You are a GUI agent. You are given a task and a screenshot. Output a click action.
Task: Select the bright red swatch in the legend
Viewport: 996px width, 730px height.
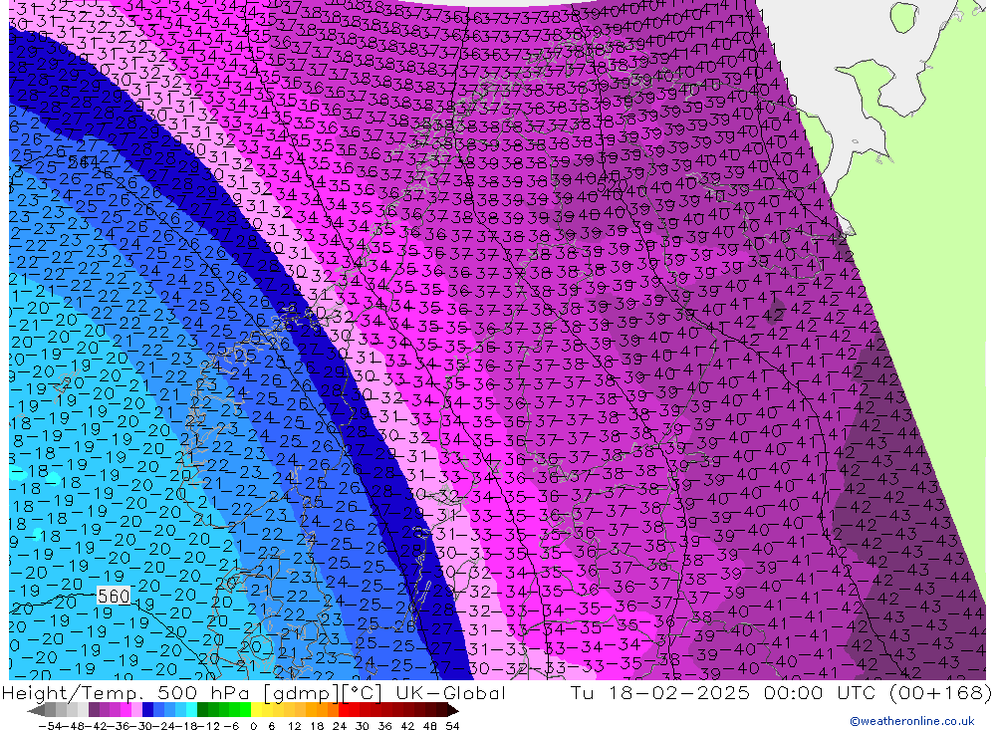pos(345,710)
